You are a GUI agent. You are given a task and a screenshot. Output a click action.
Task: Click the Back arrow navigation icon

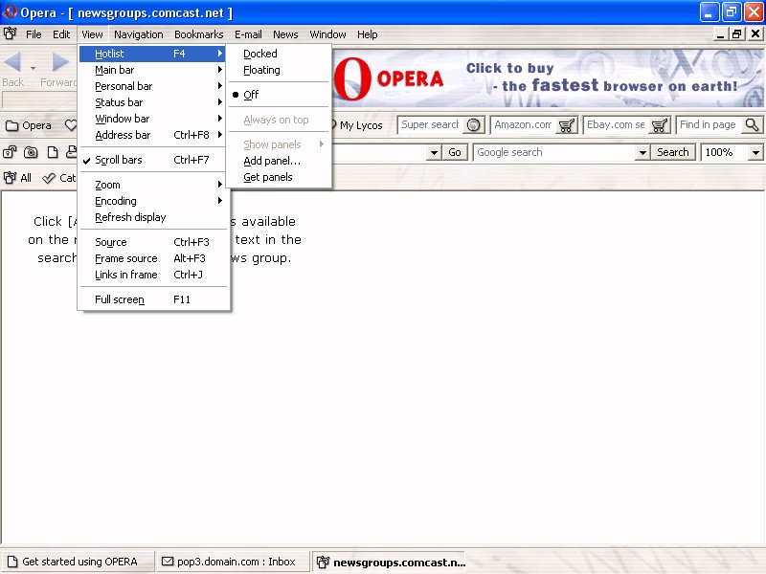[x=13, y=63]
